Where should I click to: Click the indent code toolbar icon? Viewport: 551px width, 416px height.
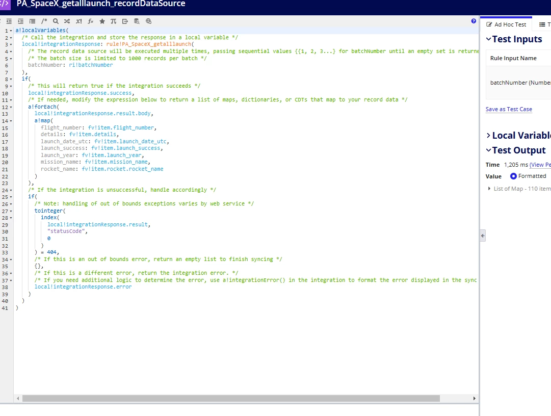tap(21, 21)
